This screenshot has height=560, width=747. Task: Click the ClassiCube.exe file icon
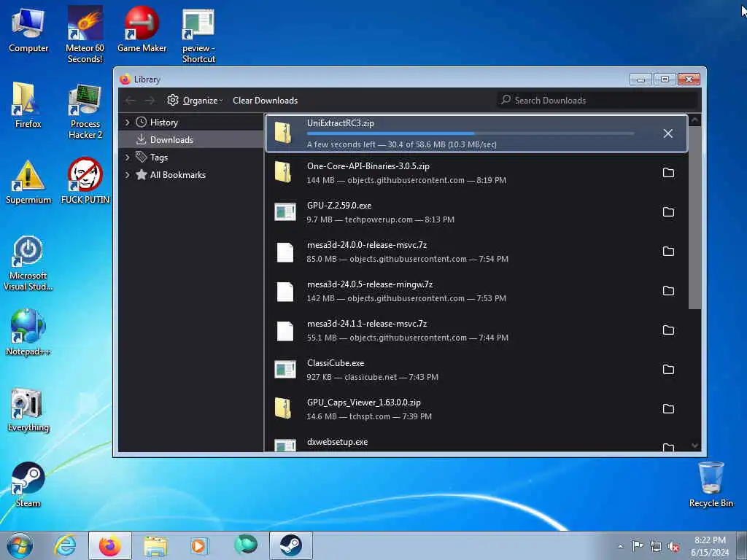(285, 370)
